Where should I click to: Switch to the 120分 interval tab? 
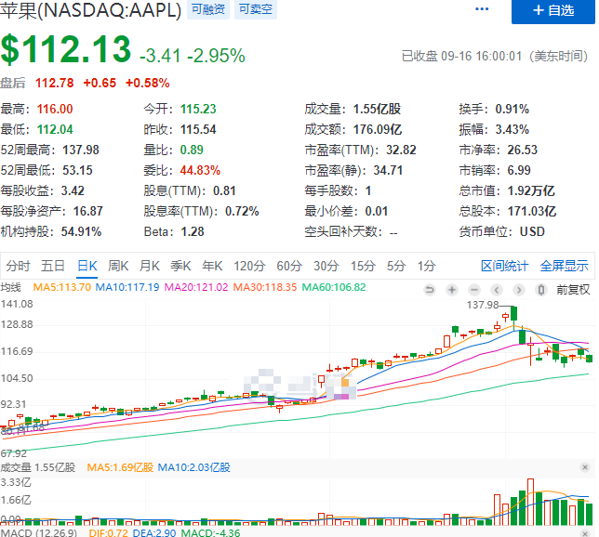point(249,266)
